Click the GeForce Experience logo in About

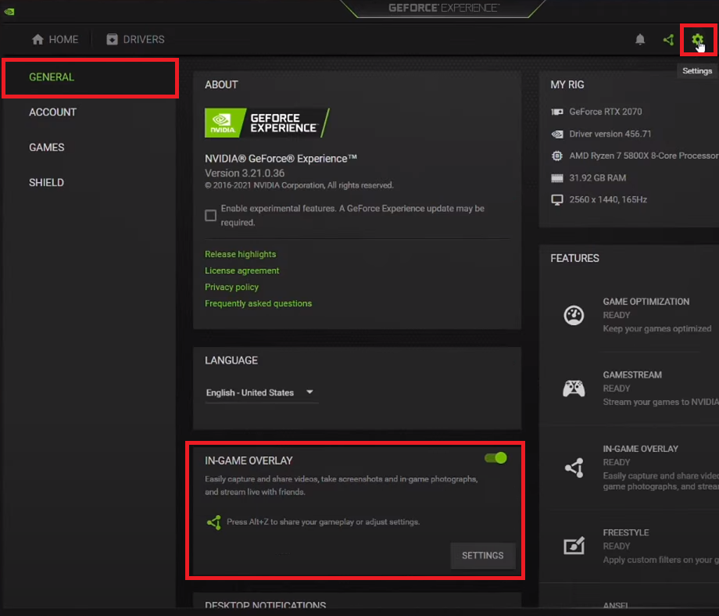pos(266,123)
